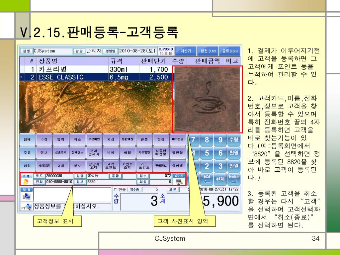The image size is (340, 255).
Task: Click the 고객 button in function grid
Action: pos(60,166)
